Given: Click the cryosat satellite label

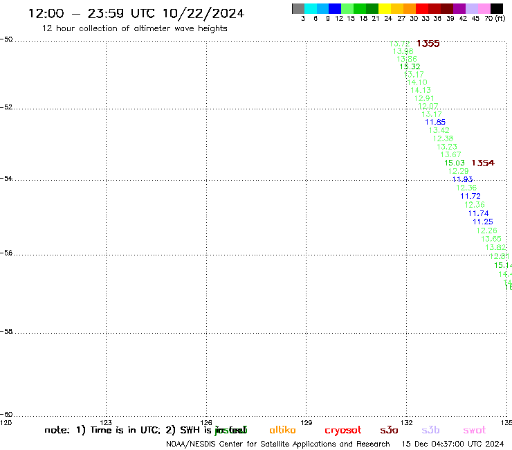Looking at the screenshot, I should [x=343, y=431].
